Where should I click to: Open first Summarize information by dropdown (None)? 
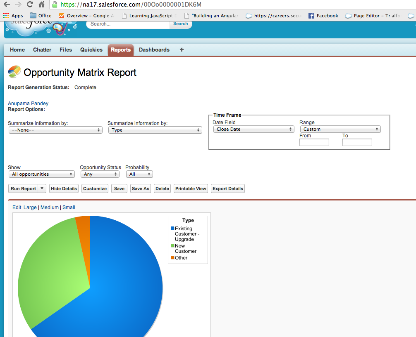55,130
